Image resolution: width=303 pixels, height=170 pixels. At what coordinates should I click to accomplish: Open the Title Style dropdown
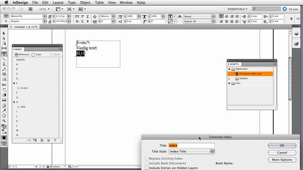pyautogui.click(x=191, y=152)
